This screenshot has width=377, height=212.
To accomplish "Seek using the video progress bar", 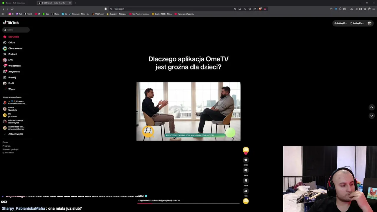I will [188, 203].
